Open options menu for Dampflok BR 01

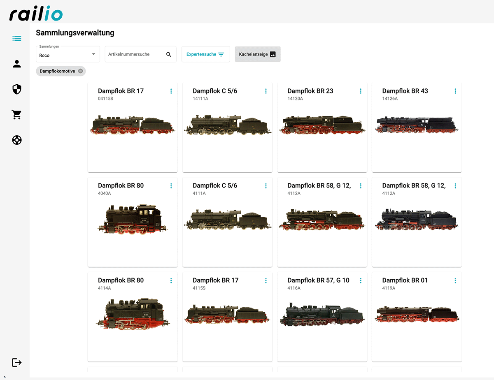pos(455,280)
